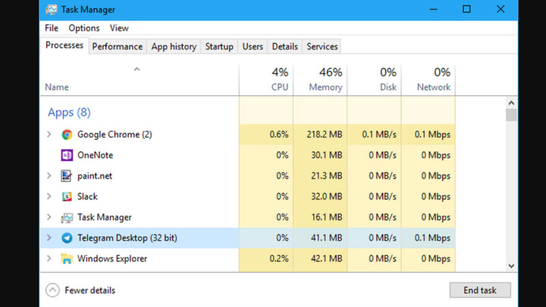Image resolution: width=546 pixels, height=307 pixels.
Task: Click the Fewer details circle arrow icon
Action: point(53,290)
